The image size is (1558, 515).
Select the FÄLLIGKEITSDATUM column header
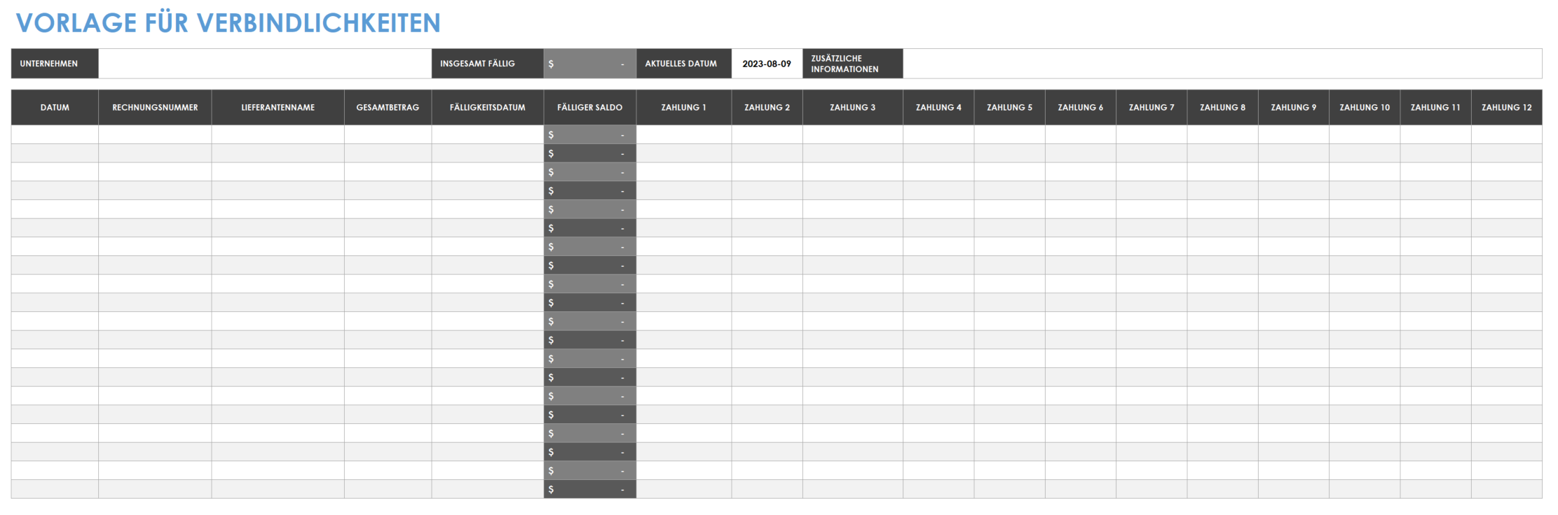coord(488,108)
